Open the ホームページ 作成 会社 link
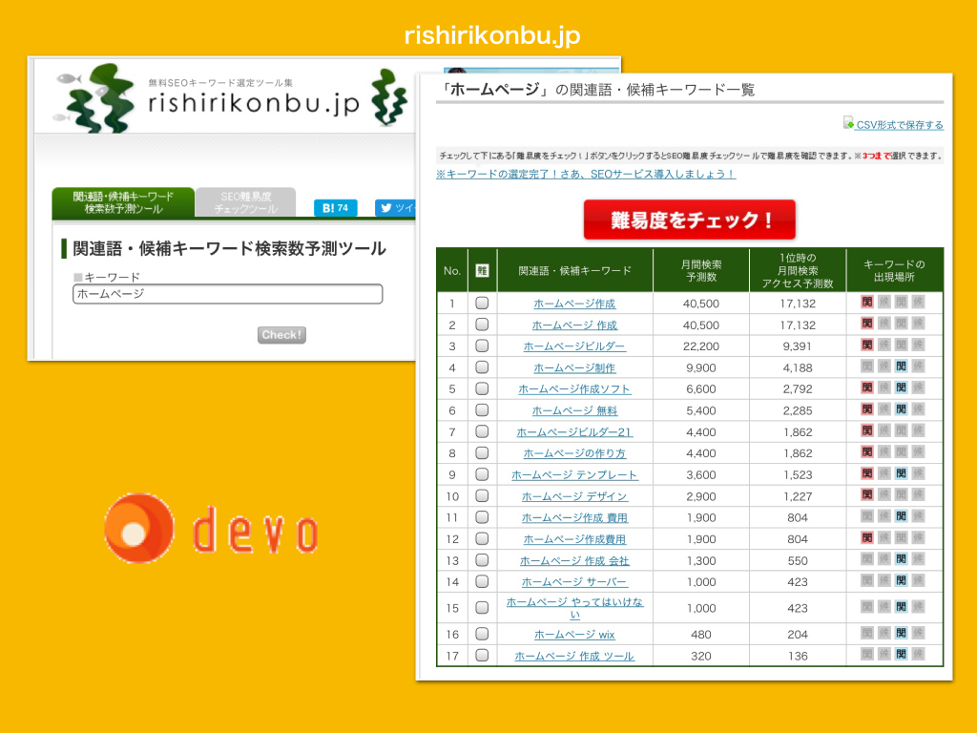Image resolution: width=977 pixels, height=733 pixels. [574, 560]
